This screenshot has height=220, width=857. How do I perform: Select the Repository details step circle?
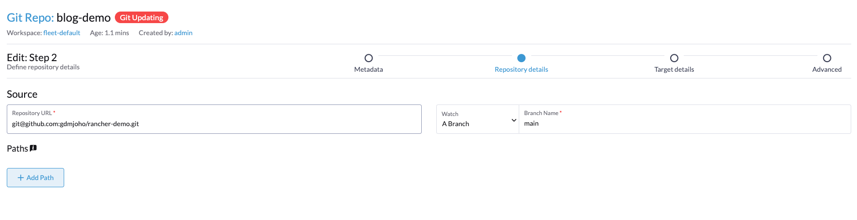521,58
